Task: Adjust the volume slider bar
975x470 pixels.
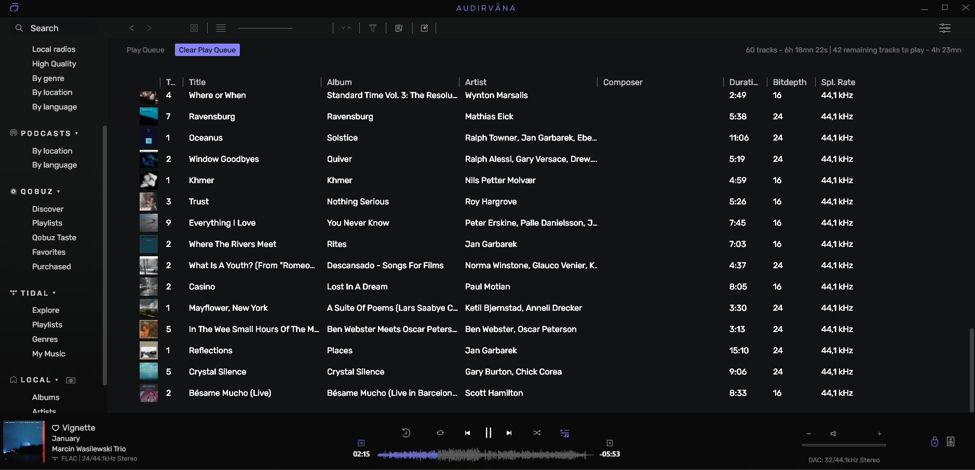Action: click(x=844, y=445)
